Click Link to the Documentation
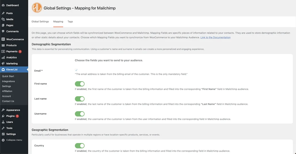This screenshot has height=154, width=296. pyautogui.click(x=215, y=37)
